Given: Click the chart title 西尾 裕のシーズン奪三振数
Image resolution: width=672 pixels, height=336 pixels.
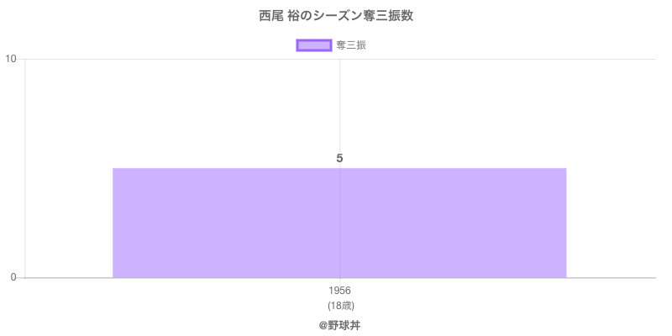Looking at the screenshot, I should (336, 16).
